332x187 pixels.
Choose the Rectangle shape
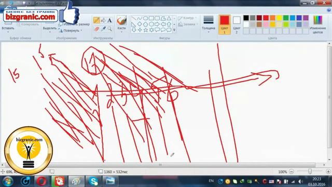[x=151, y=19]
